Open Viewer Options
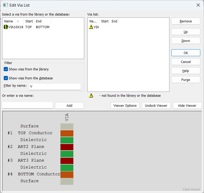Image resolution: width=204 pixels, height=193 pixels. [125, 106]
